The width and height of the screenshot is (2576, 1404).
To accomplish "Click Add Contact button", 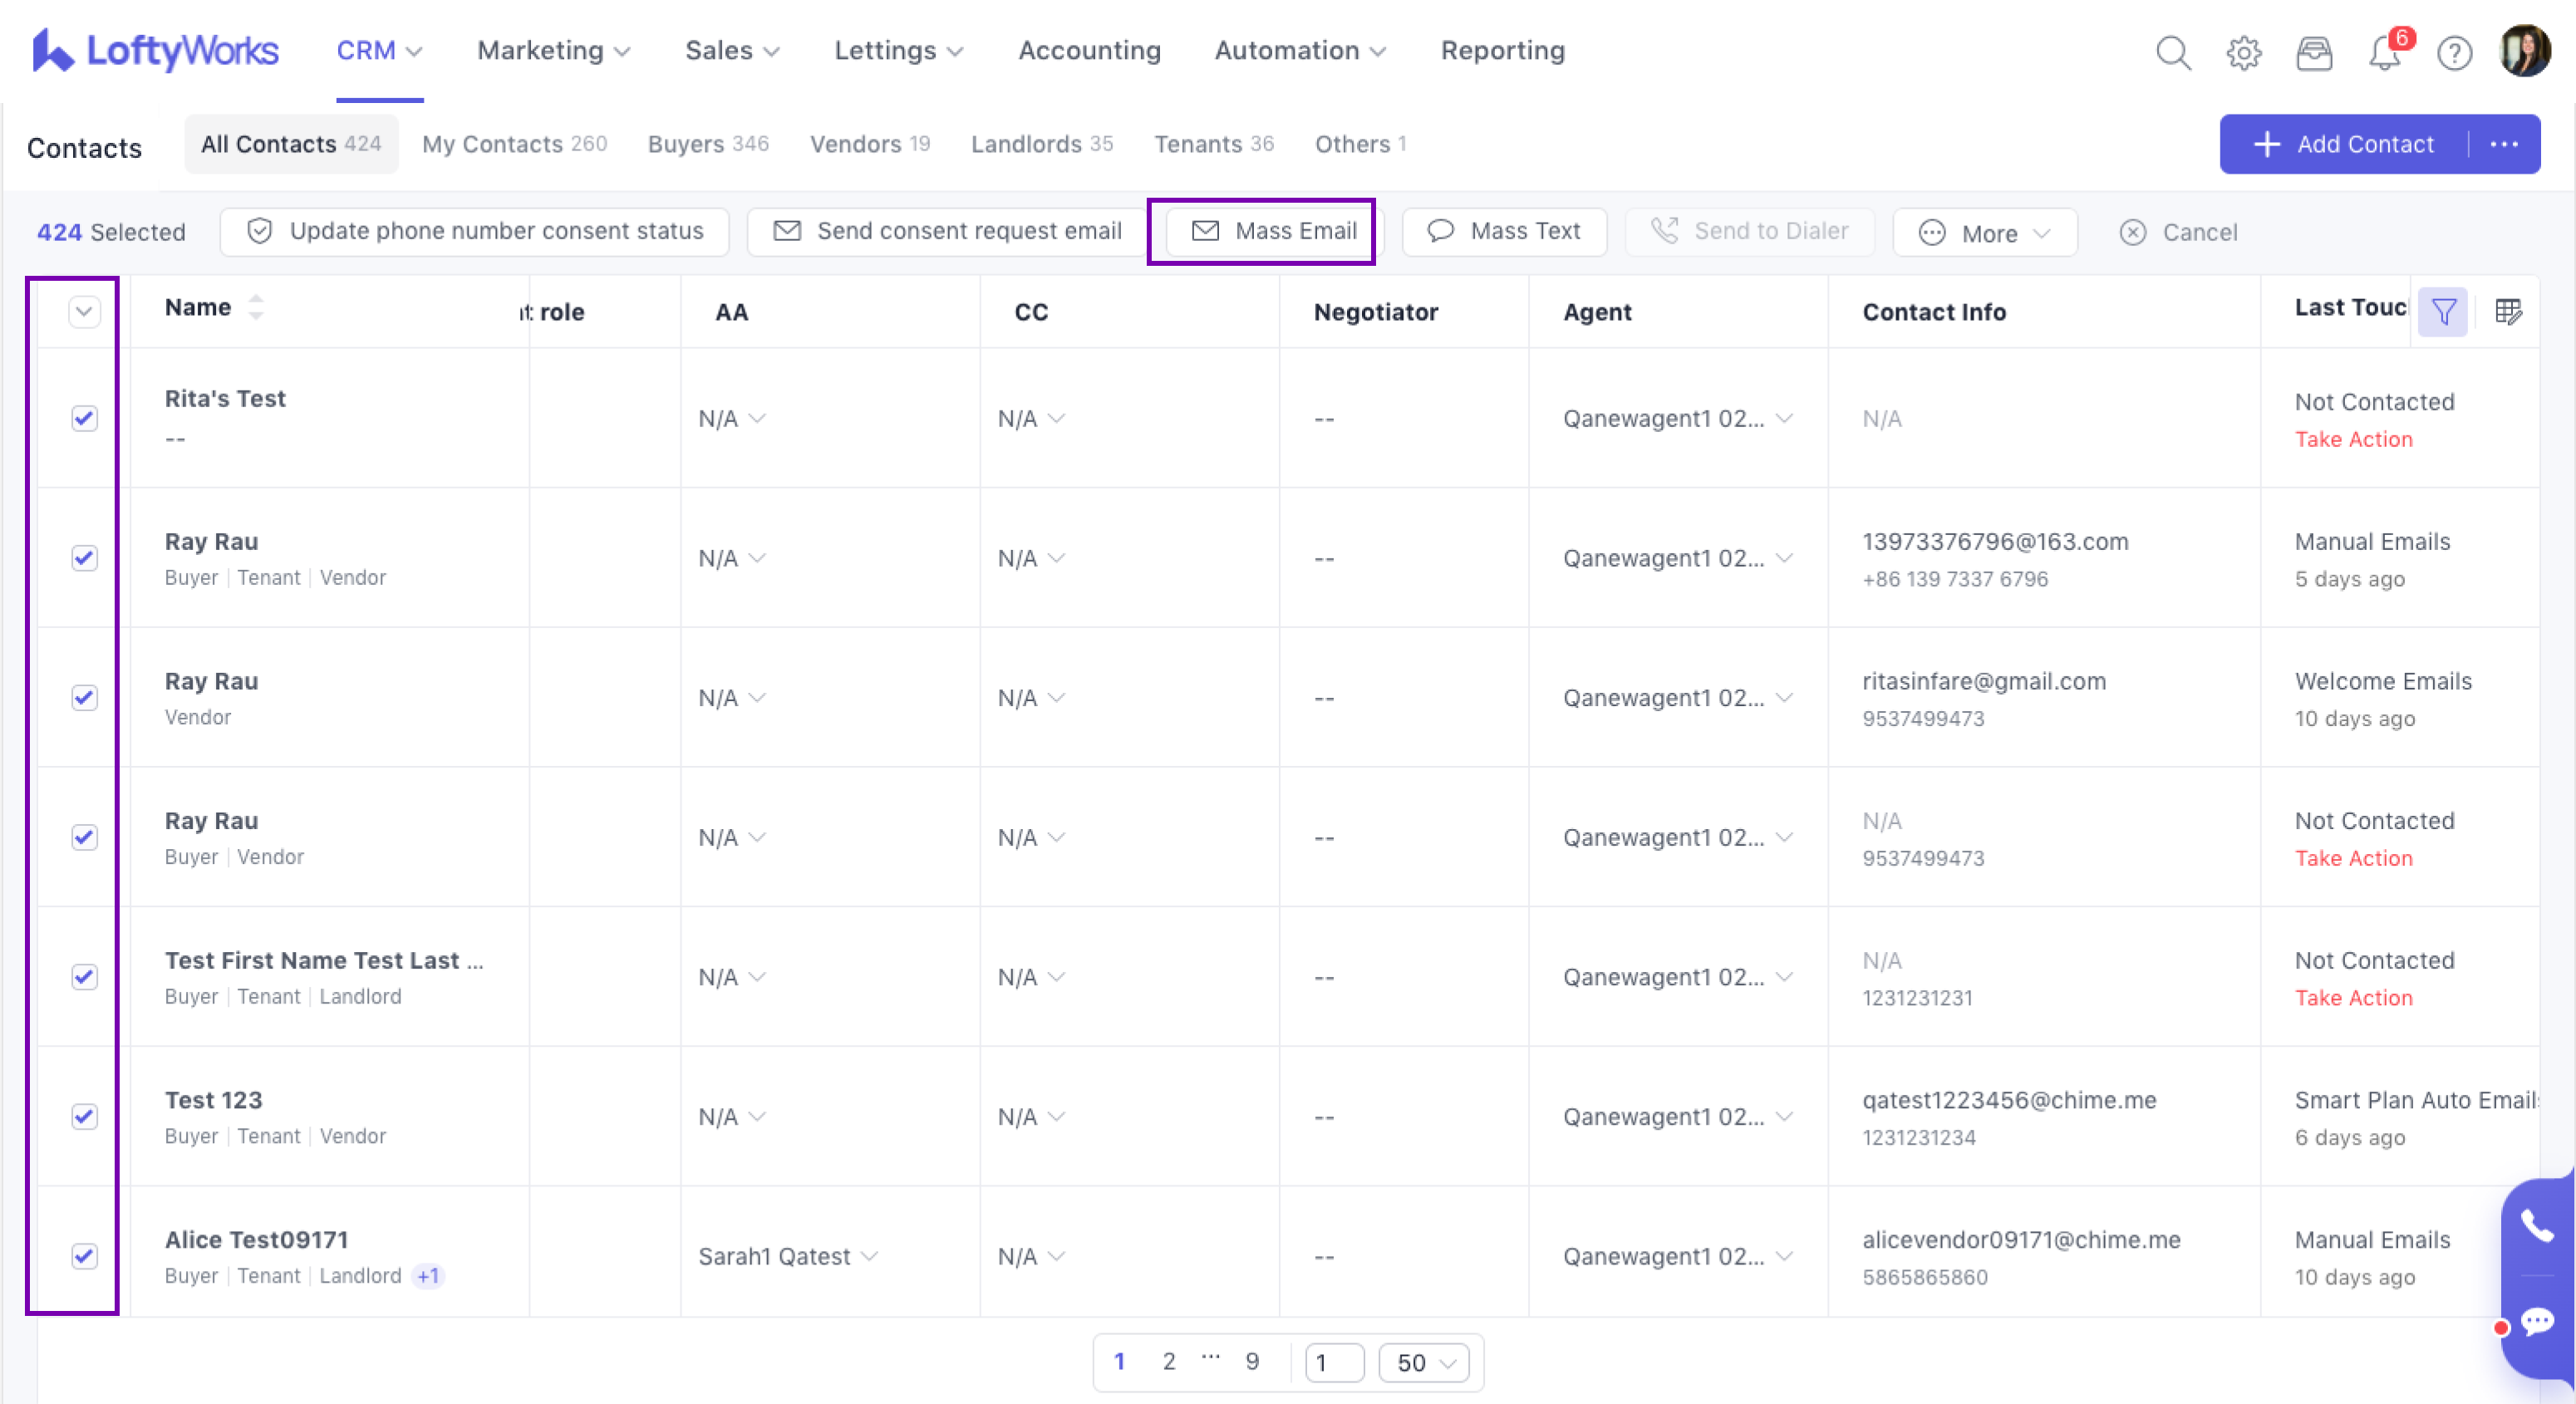I will tap(2343, 144).
